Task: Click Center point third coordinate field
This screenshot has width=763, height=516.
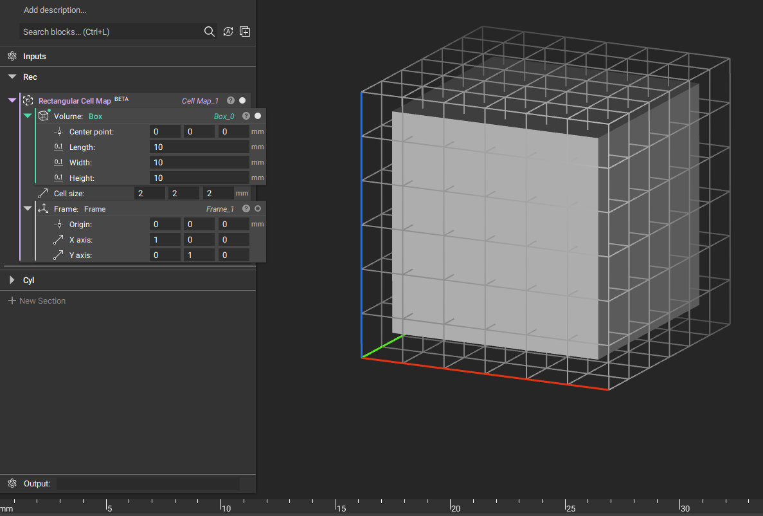Action: (x=233, y=131)
